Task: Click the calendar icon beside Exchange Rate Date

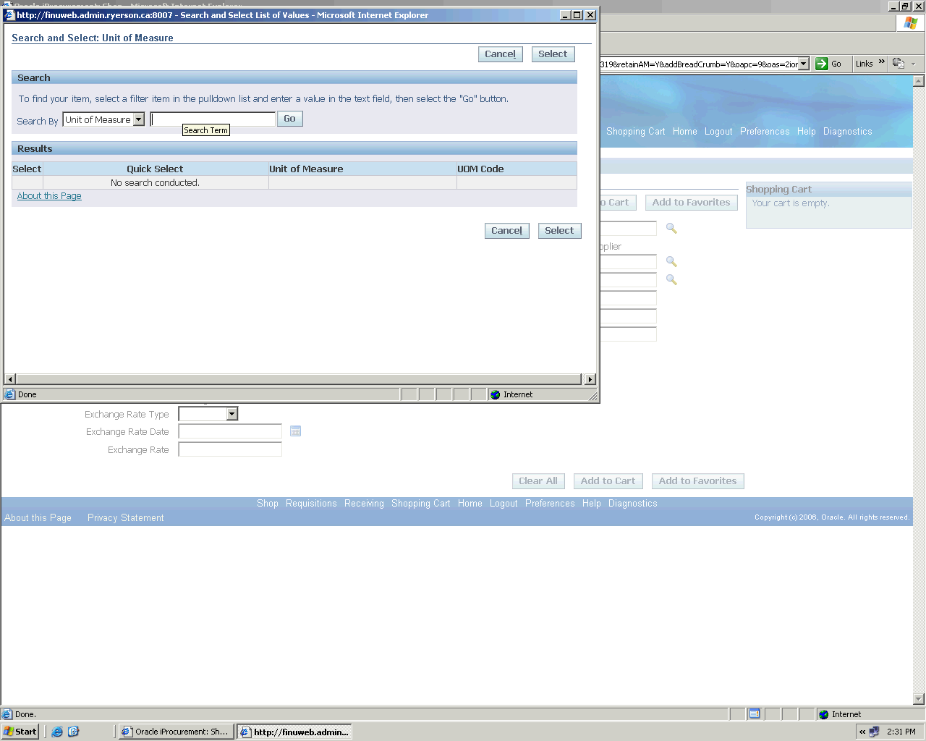Action: [x=295, y=431]
